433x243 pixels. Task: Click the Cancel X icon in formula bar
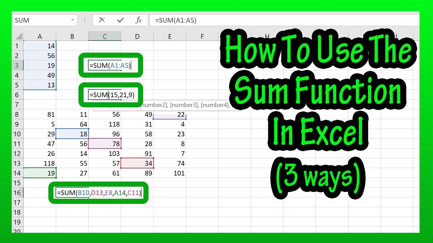[x=102, y=20]
